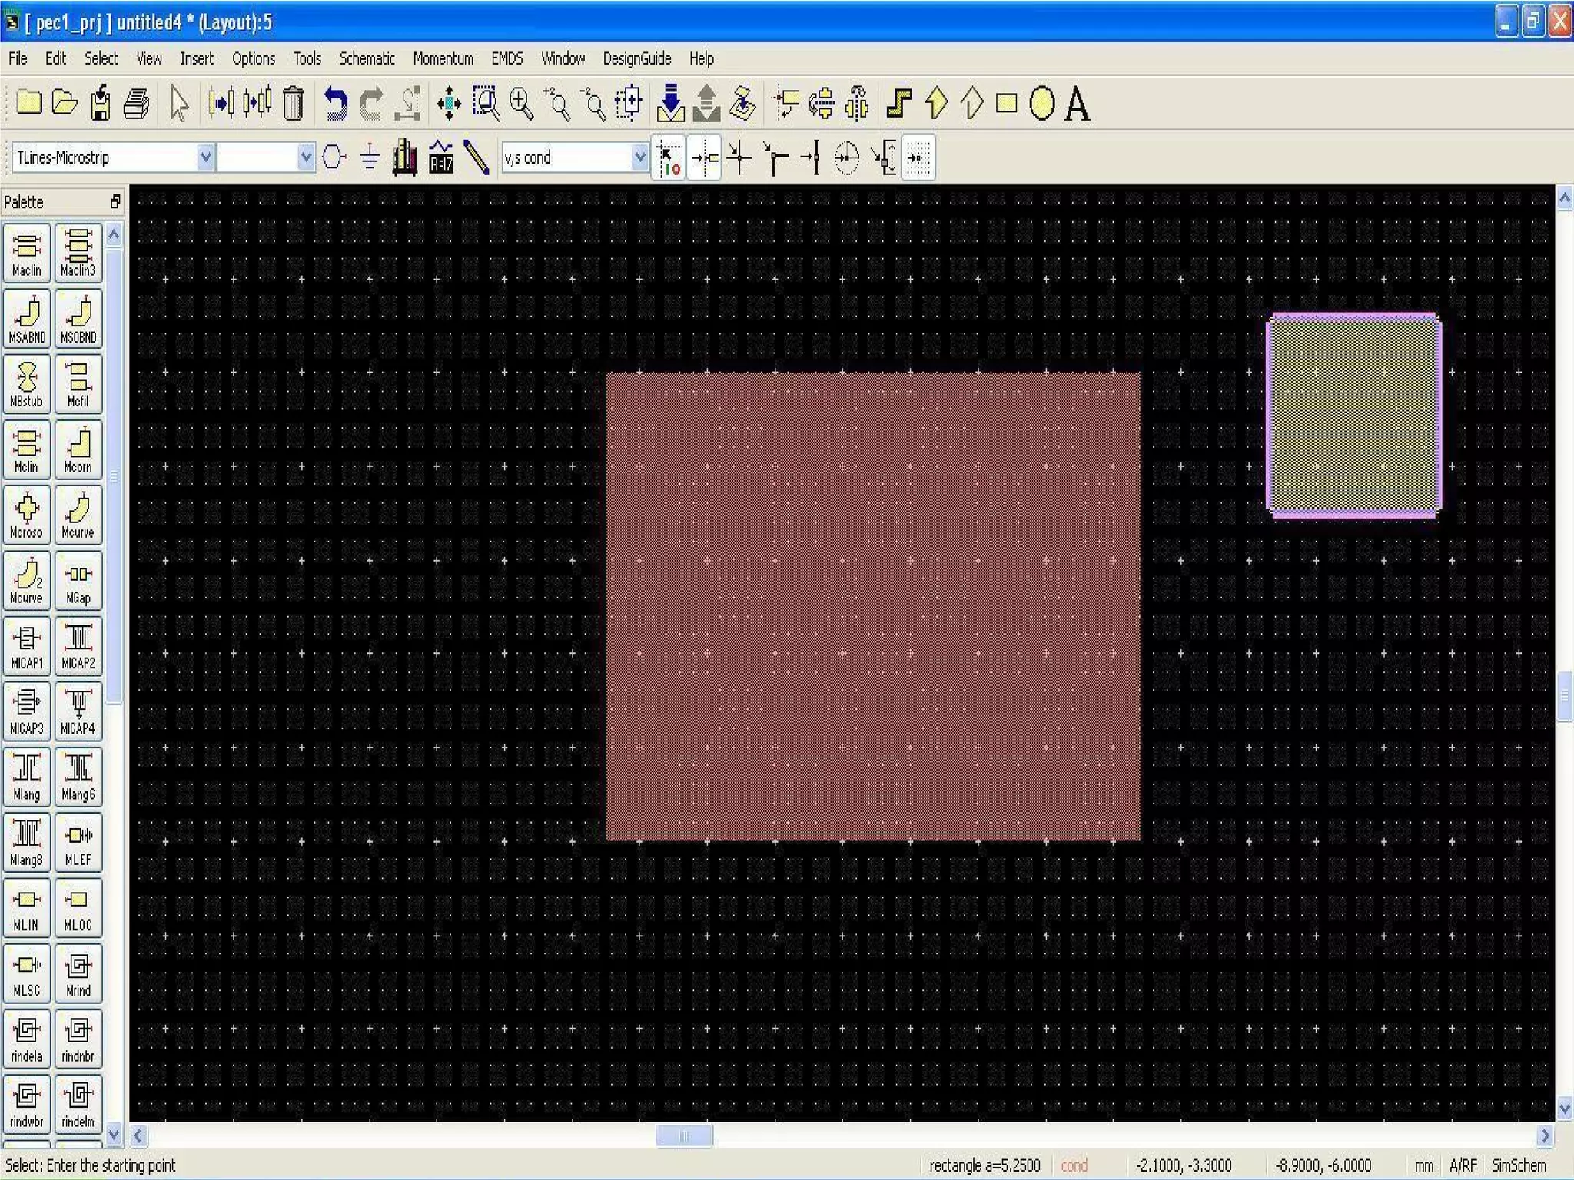
Task: Toggle the grid snap mode button
Action: [x=918, y=157]
